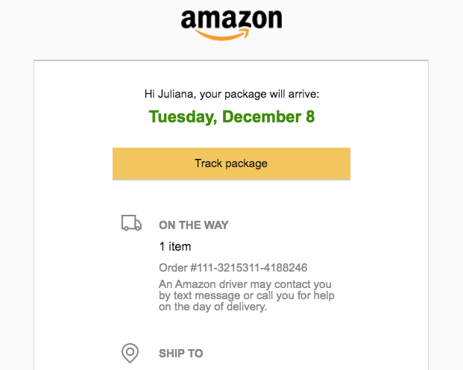
Task: Open order #111-3215311-4188246
Action: (x=233, y=268)
